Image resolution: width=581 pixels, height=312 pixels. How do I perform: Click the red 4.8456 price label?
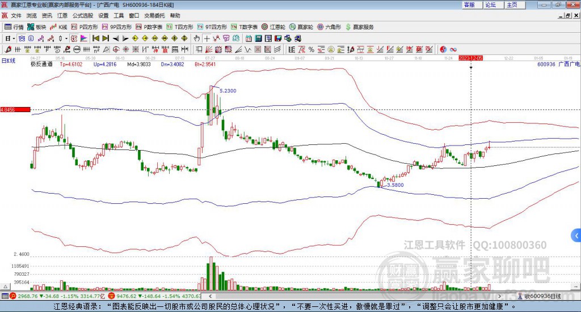tap(15, 110)
